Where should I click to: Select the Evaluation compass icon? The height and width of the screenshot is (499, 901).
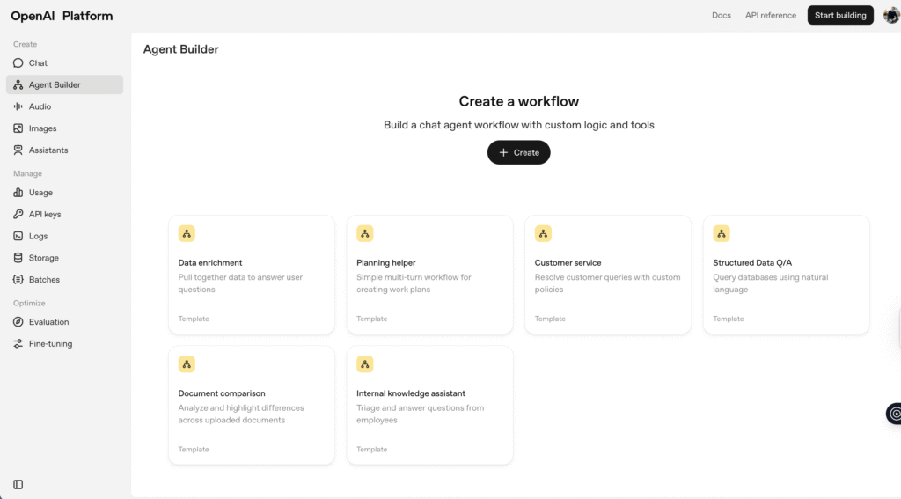18,322
